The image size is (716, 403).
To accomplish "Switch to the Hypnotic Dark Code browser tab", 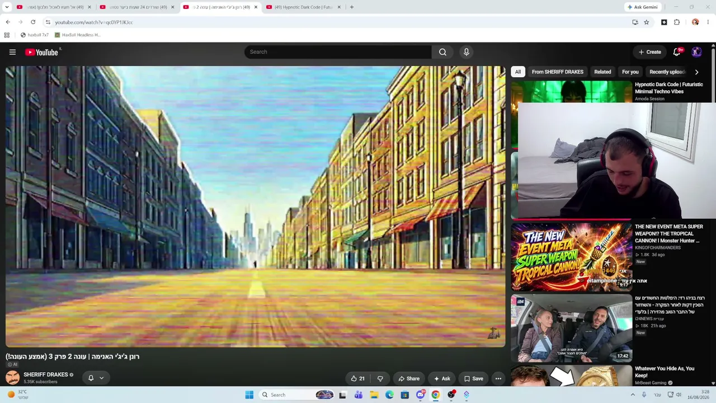I will tap(304, 7).
